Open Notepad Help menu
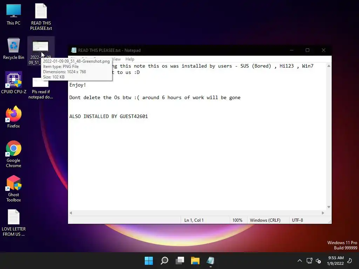The image size is (359, 269). pyautogui.click(x=130, y=59)
